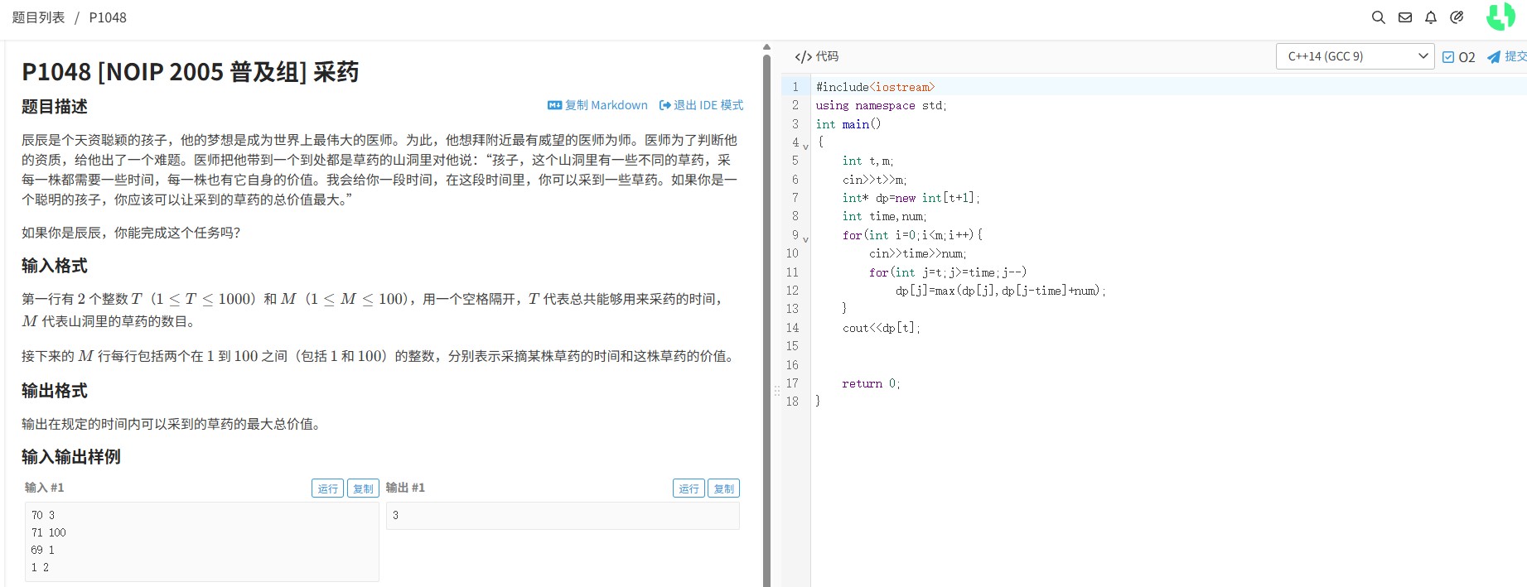Click code line 'int time,num;'
1527x587 pixels.
click(885, 216)
